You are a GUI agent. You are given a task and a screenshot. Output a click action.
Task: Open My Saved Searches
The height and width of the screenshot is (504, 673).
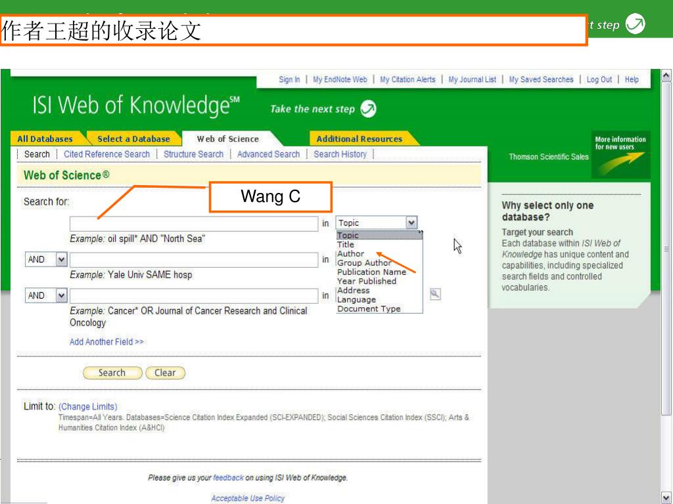[542, 79]
